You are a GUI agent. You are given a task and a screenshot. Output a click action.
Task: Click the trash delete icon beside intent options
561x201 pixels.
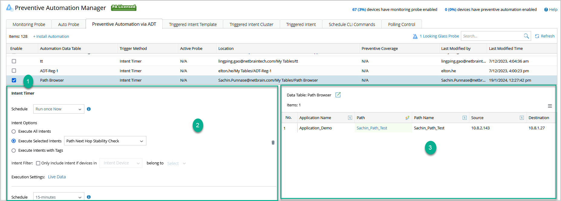pos(273,143)
